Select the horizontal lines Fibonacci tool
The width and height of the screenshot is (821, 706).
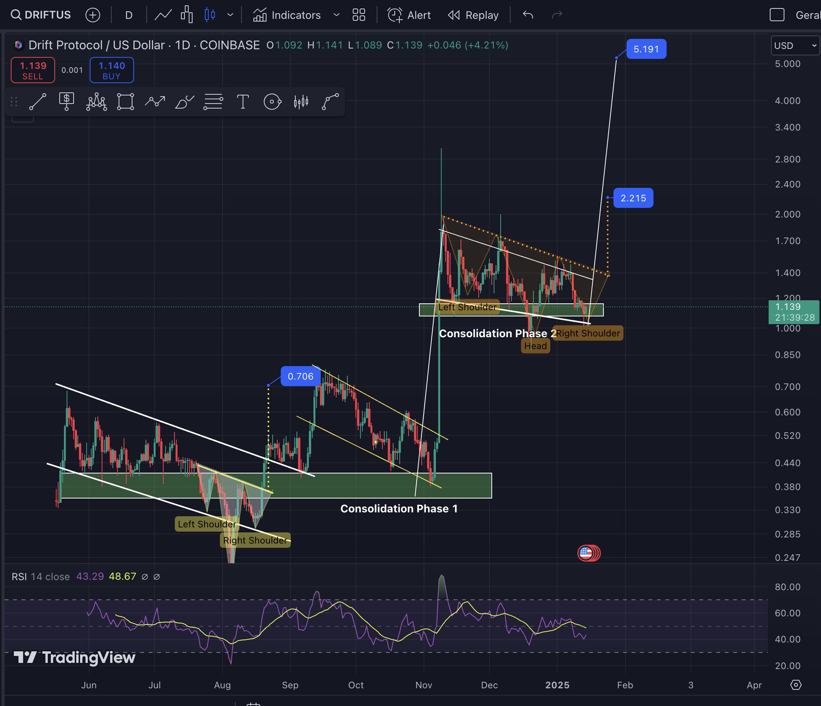(x=213, y=102)
